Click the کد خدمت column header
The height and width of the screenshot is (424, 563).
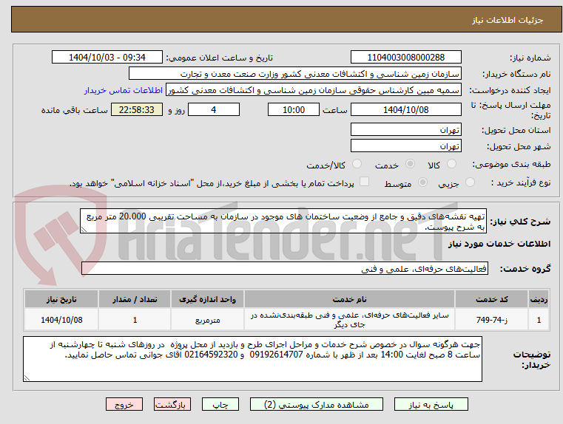(x=491, y=299)
